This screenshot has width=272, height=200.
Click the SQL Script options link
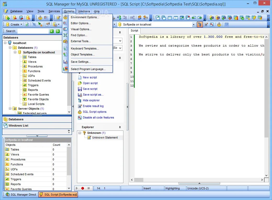pos(94,112)
